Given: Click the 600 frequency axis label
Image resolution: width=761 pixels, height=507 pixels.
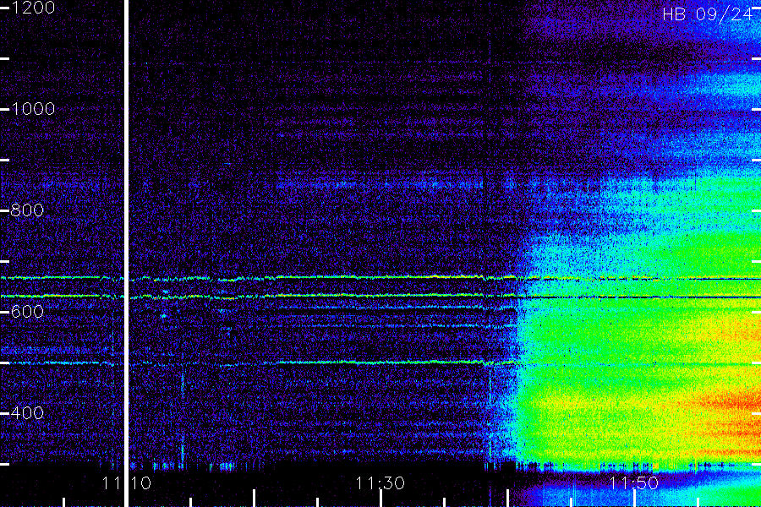Looking at the screenshot, I should tap(28, 312).
